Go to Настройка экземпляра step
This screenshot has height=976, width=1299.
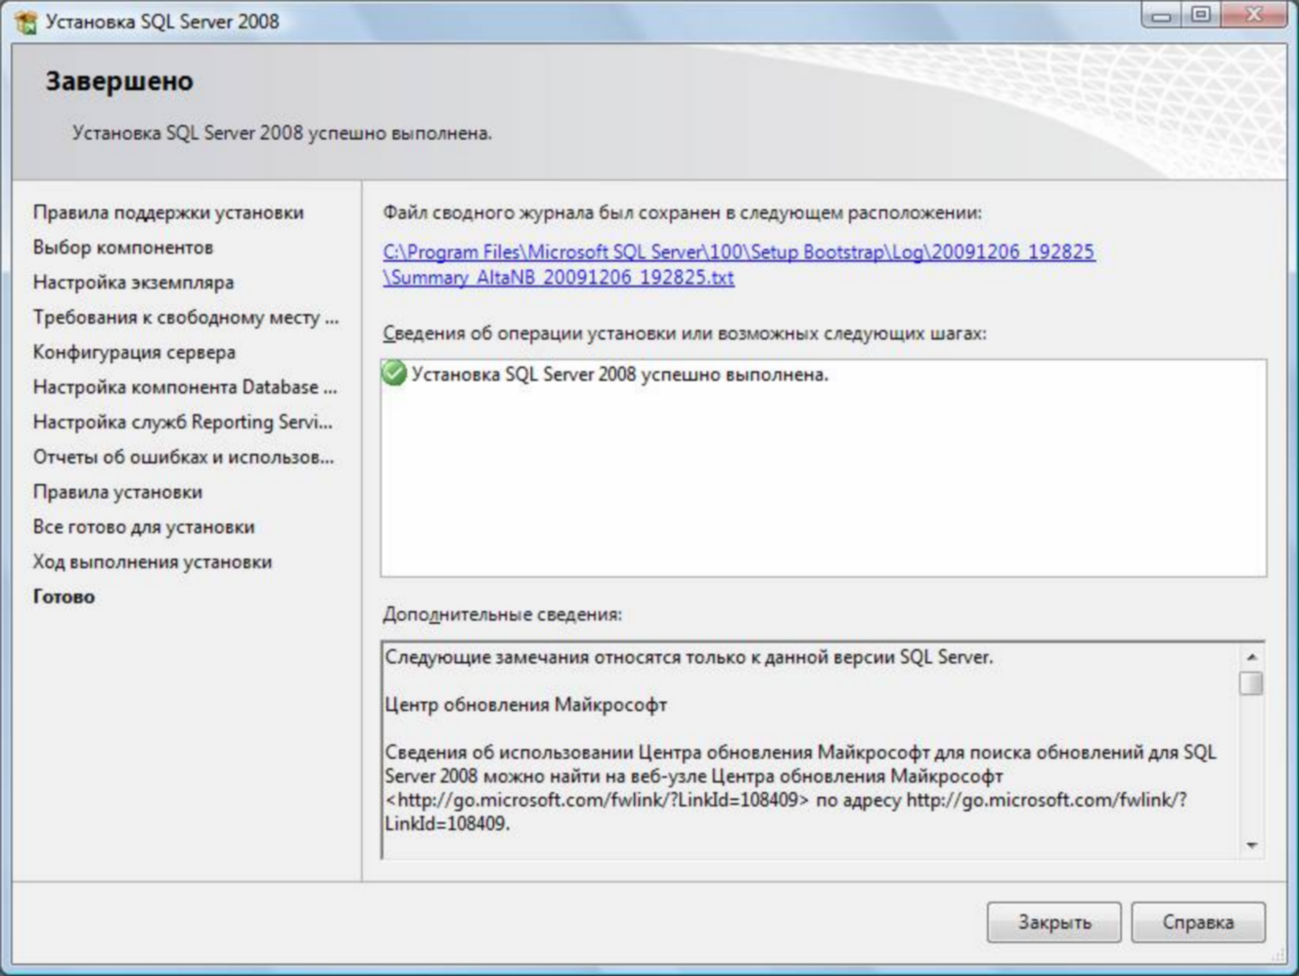(133, 282)
